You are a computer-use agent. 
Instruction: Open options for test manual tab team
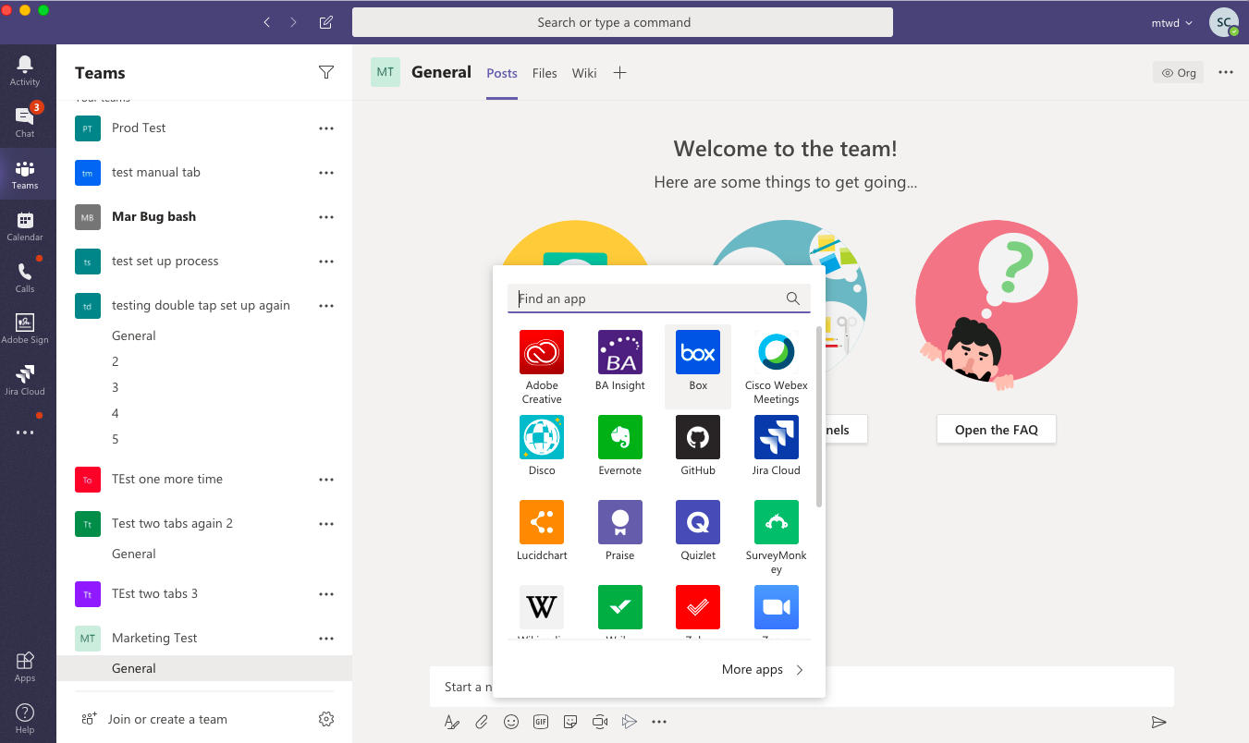(x=326, y=173)
